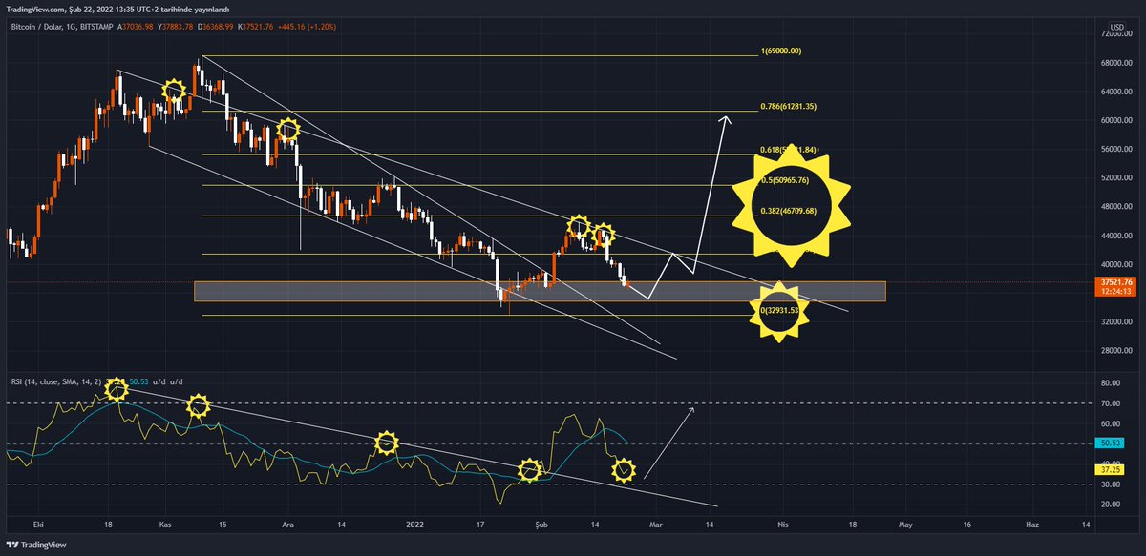Click the 64000.00 price axis label
This screenshot has width=1146, height=556.
tap(1114, 92)
